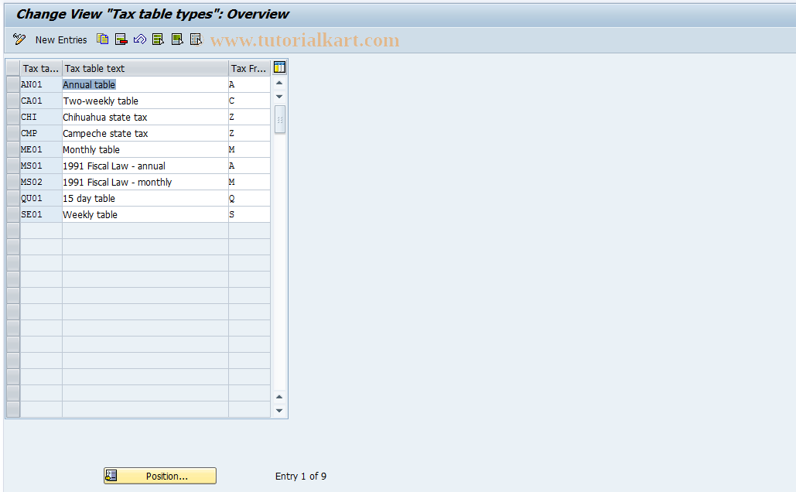Select row selector for CHI
The height and width of the screenshot is (492, 796).
pyautogui.click(x=13, y=117)
